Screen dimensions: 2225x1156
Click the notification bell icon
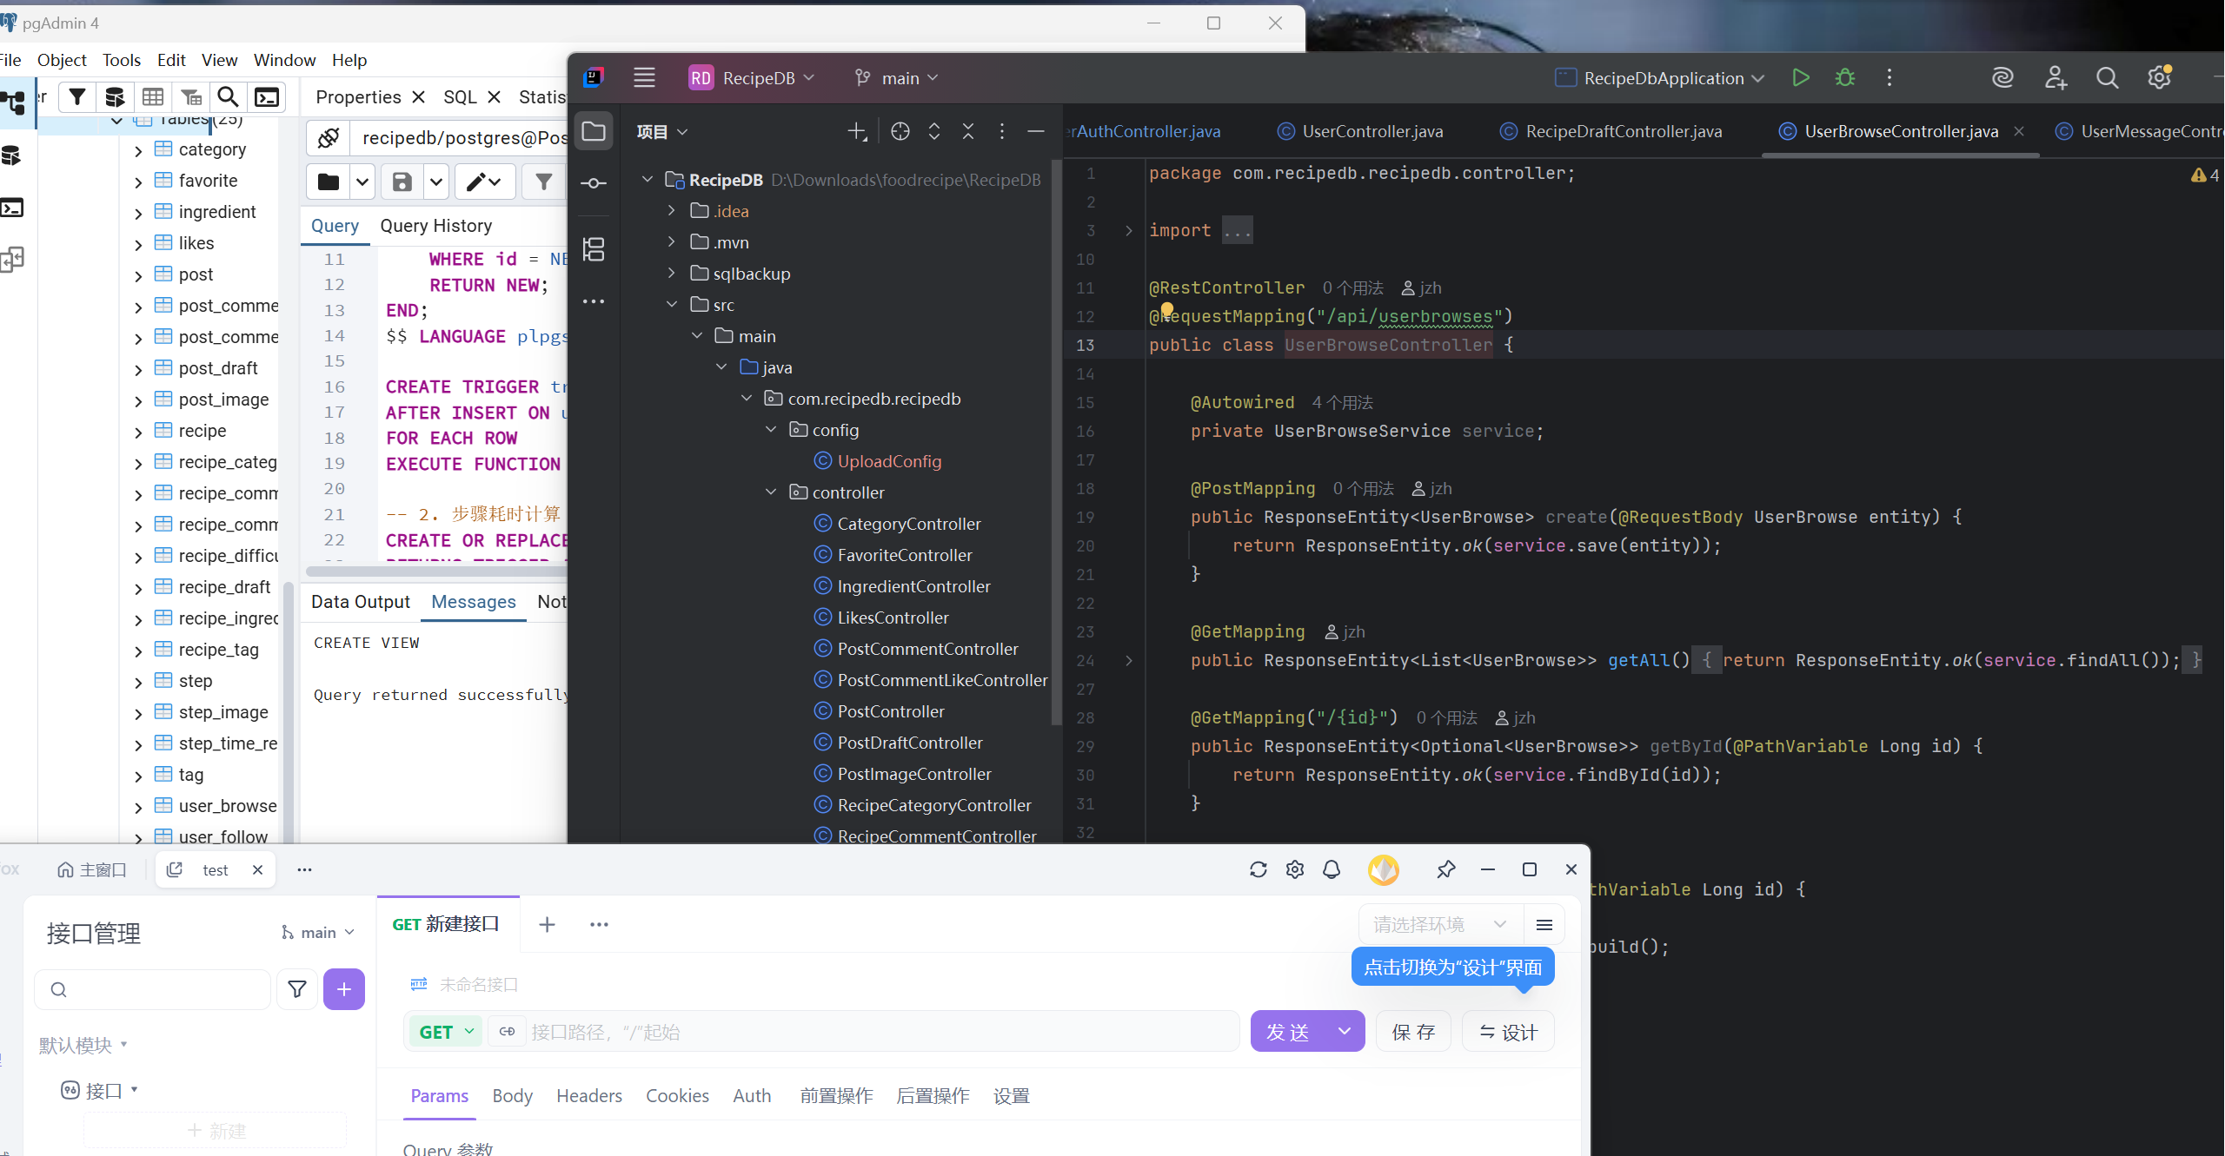tap(1332, 869)
